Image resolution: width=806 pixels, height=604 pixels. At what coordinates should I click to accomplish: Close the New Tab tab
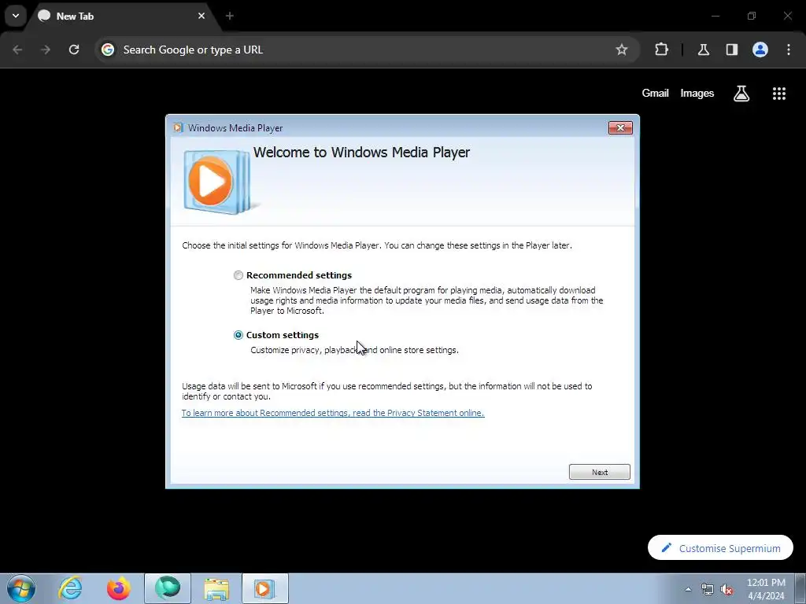201,16
